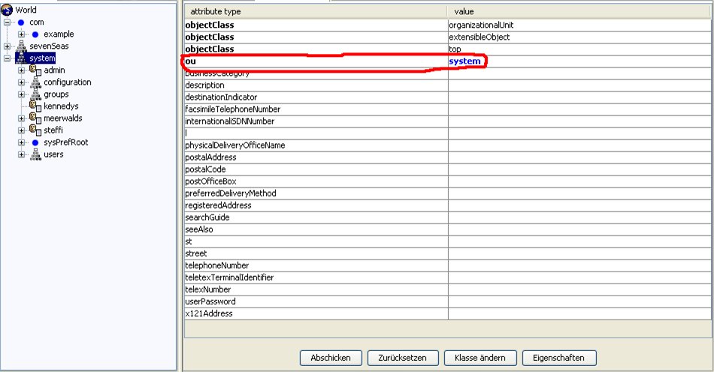Click the admin person icon
The image size is (714, 372).
click(35, 70)
